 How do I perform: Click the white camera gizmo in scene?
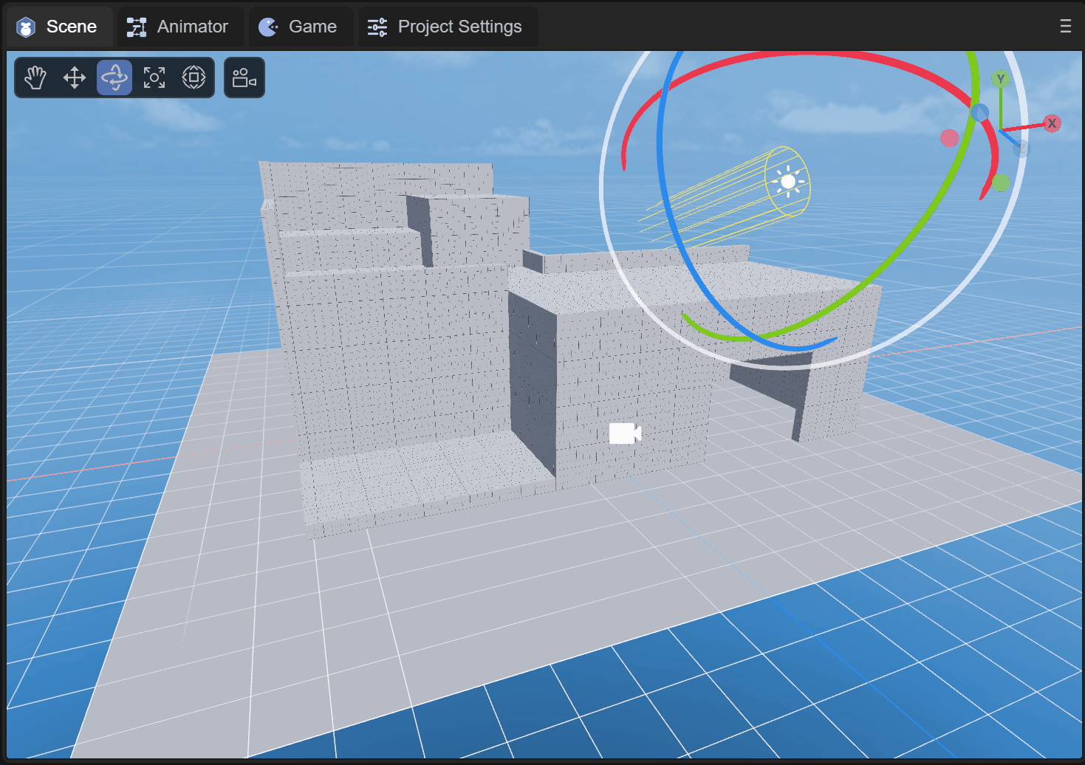click(624, 433)
